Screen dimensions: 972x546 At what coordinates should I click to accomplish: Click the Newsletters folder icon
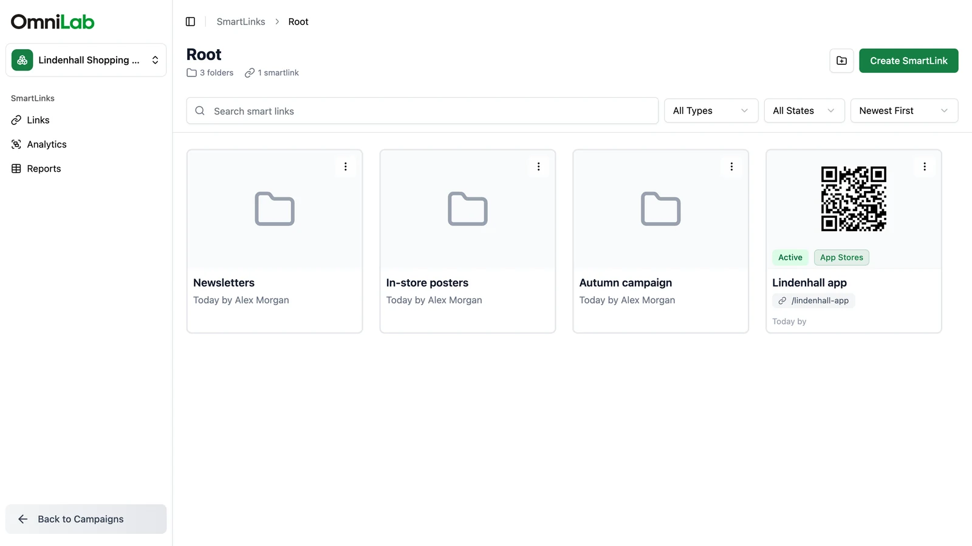[275, 209]
